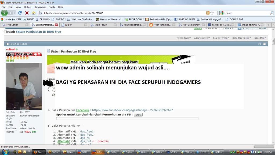Switch to the Main Forum tab
275x155 pixels.
(x=103, y=25)
